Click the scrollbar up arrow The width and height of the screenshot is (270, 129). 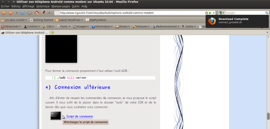tap(268, 36)
